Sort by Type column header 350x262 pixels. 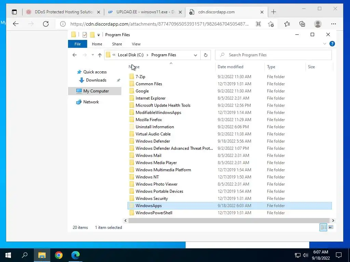click(x=285, y=67)
